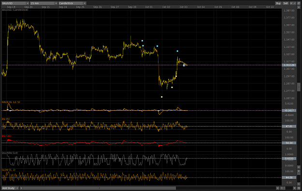
Task: Click the blue marker above the Oct 03 price spike
Action: (x=177, y=51)
